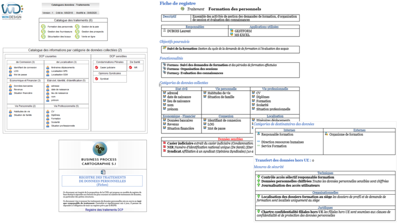Select the Etat civil header in Fiche de registre
The height and width of the screenshot is (223, 398).
[181, 89]
